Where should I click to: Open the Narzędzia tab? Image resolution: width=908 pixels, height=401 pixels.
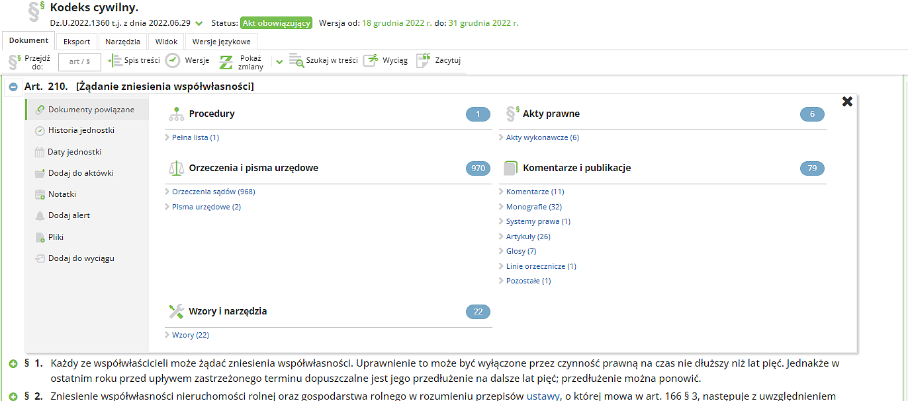point(123,42)
